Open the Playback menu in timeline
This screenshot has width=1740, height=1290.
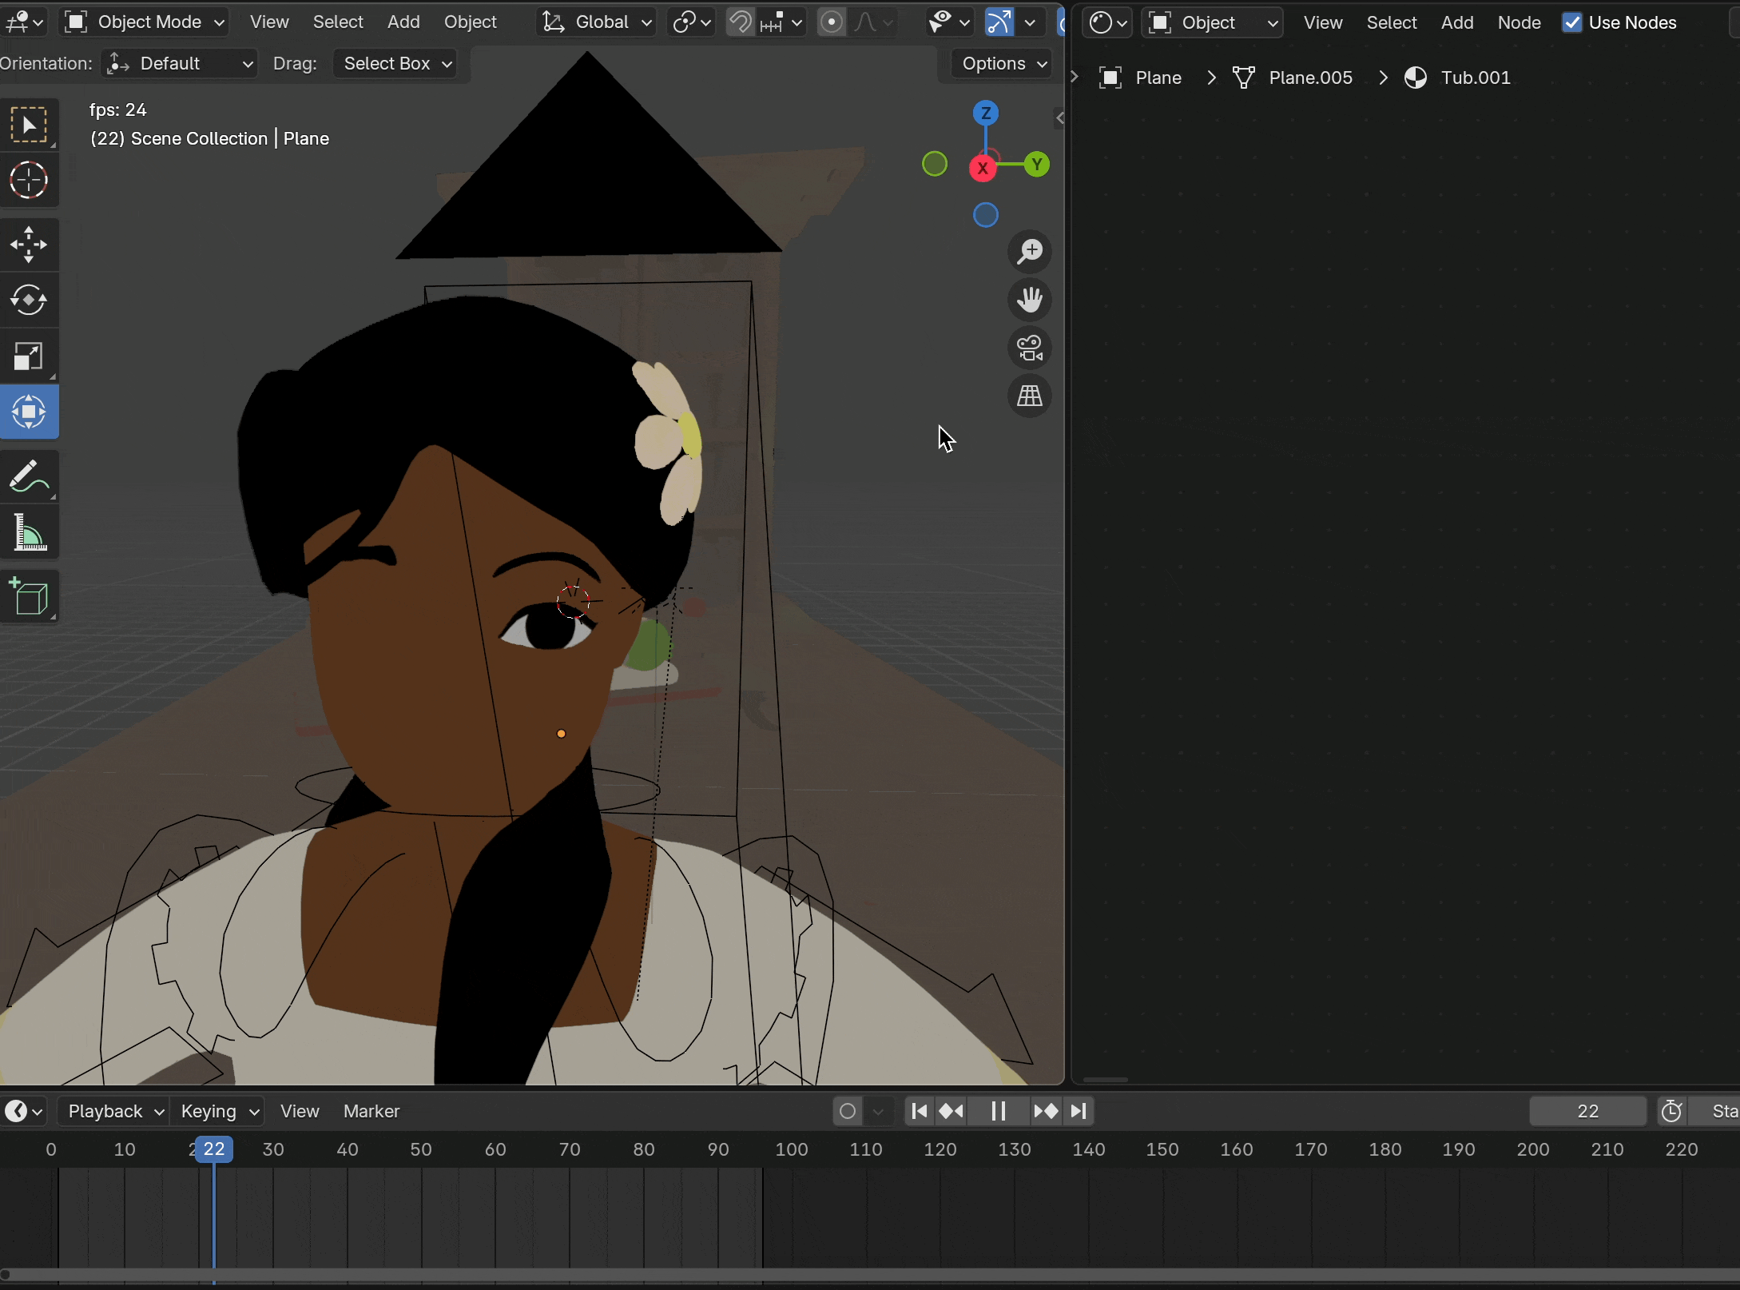pyautogui.click(x=114, y=1111)
